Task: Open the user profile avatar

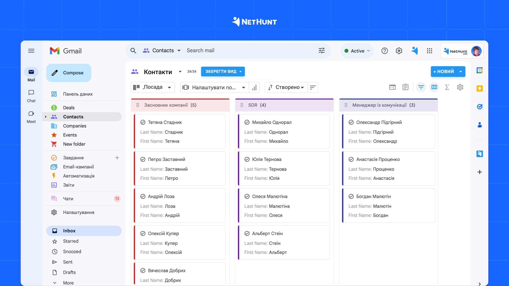Action: point(476,51)
